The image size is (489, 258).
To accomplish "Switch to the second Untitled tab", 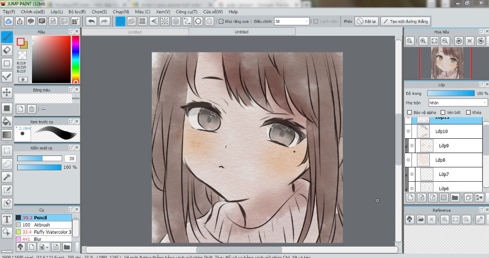I will [x=241, y=32].
